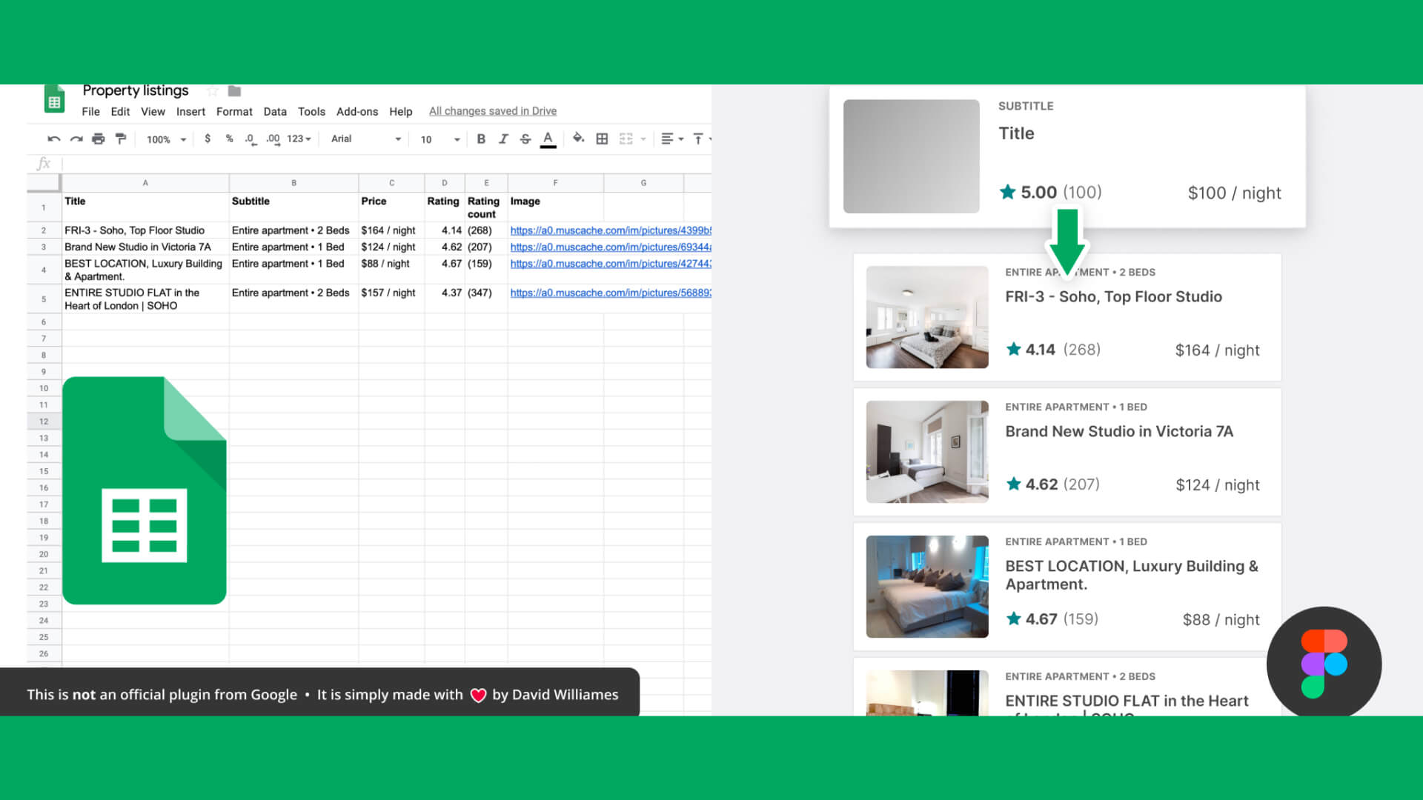
Task: Click the select-all corner box
Action: 44,182
